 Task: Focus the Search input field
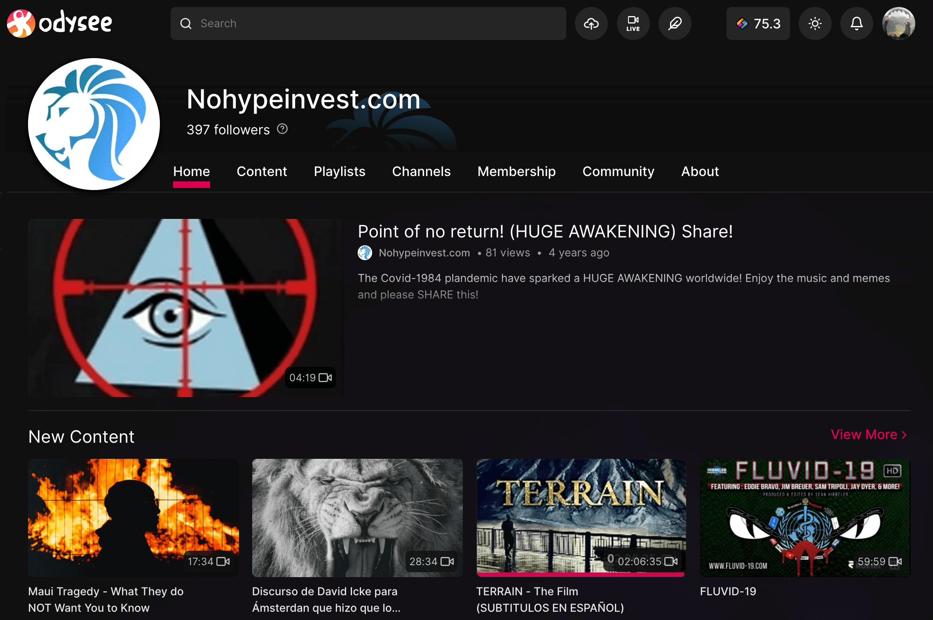(368, 23)
